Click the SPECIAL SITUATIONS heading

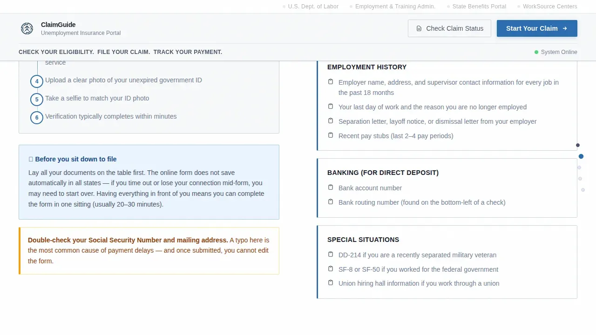tap(363, 240)
